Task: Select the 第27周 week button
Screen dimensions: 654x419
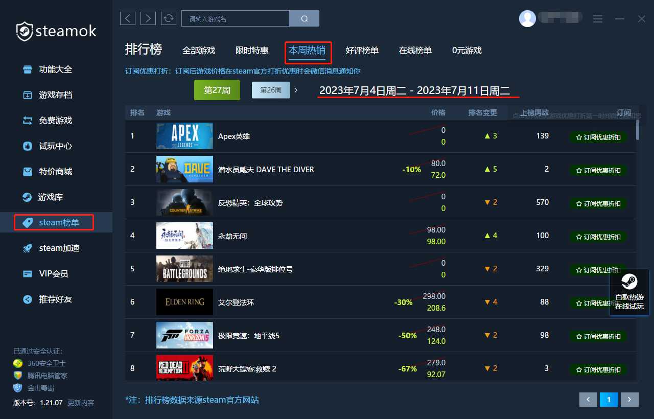Action: coord(217,90)
